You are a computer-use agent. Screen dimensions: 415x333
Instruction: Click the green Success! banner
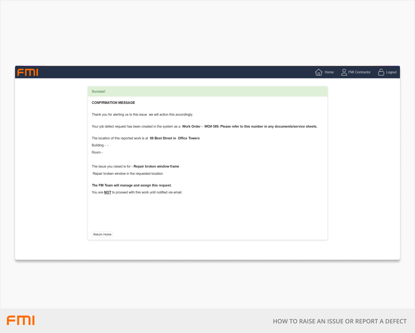[x=207, y=91]
